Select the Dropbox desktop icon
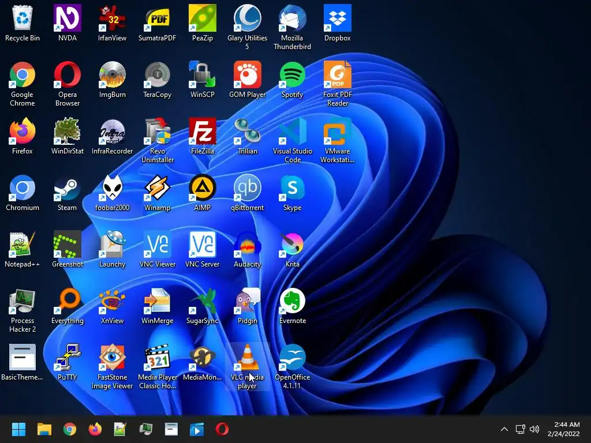The width and height of the screenshot is (591, 443). [337, 18]
